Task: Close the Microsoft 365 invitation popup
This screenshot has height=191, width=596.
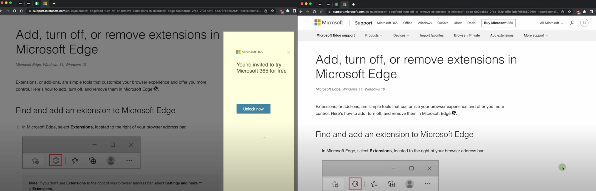Action: [288, 52]
